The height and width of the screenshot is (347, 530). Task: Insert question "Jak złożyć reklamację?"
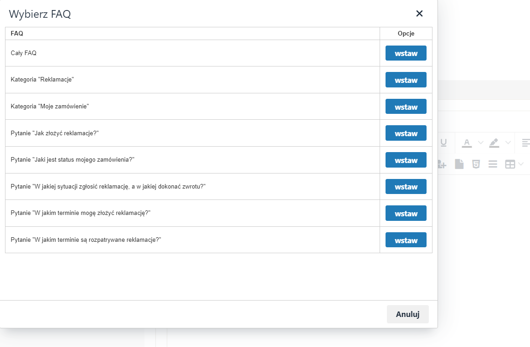click(x=406, y=133)
